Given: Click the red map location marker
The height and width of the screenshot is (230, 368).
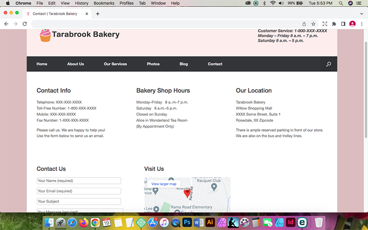Looking at the screenshot, I should (187, 193).
